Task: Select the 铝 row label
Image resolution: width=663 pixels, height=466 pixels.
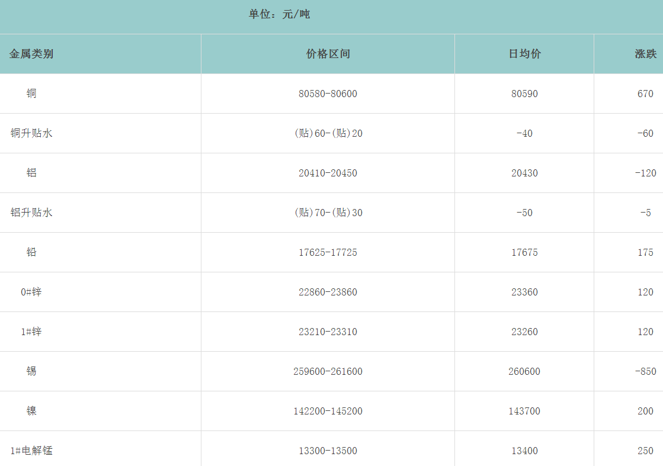Action: coord(31,173)
